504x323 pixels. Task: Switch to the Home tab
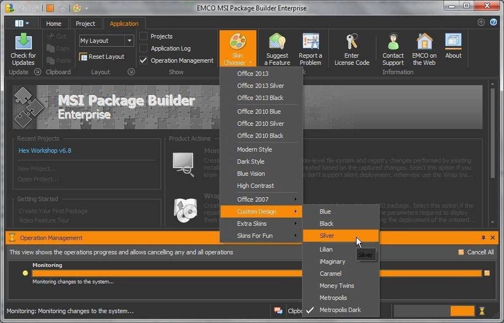click(54, 24)
